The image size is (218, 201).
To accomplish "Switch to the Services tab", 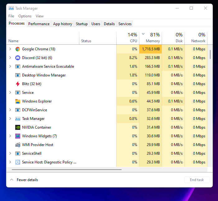I will (125, 24).
